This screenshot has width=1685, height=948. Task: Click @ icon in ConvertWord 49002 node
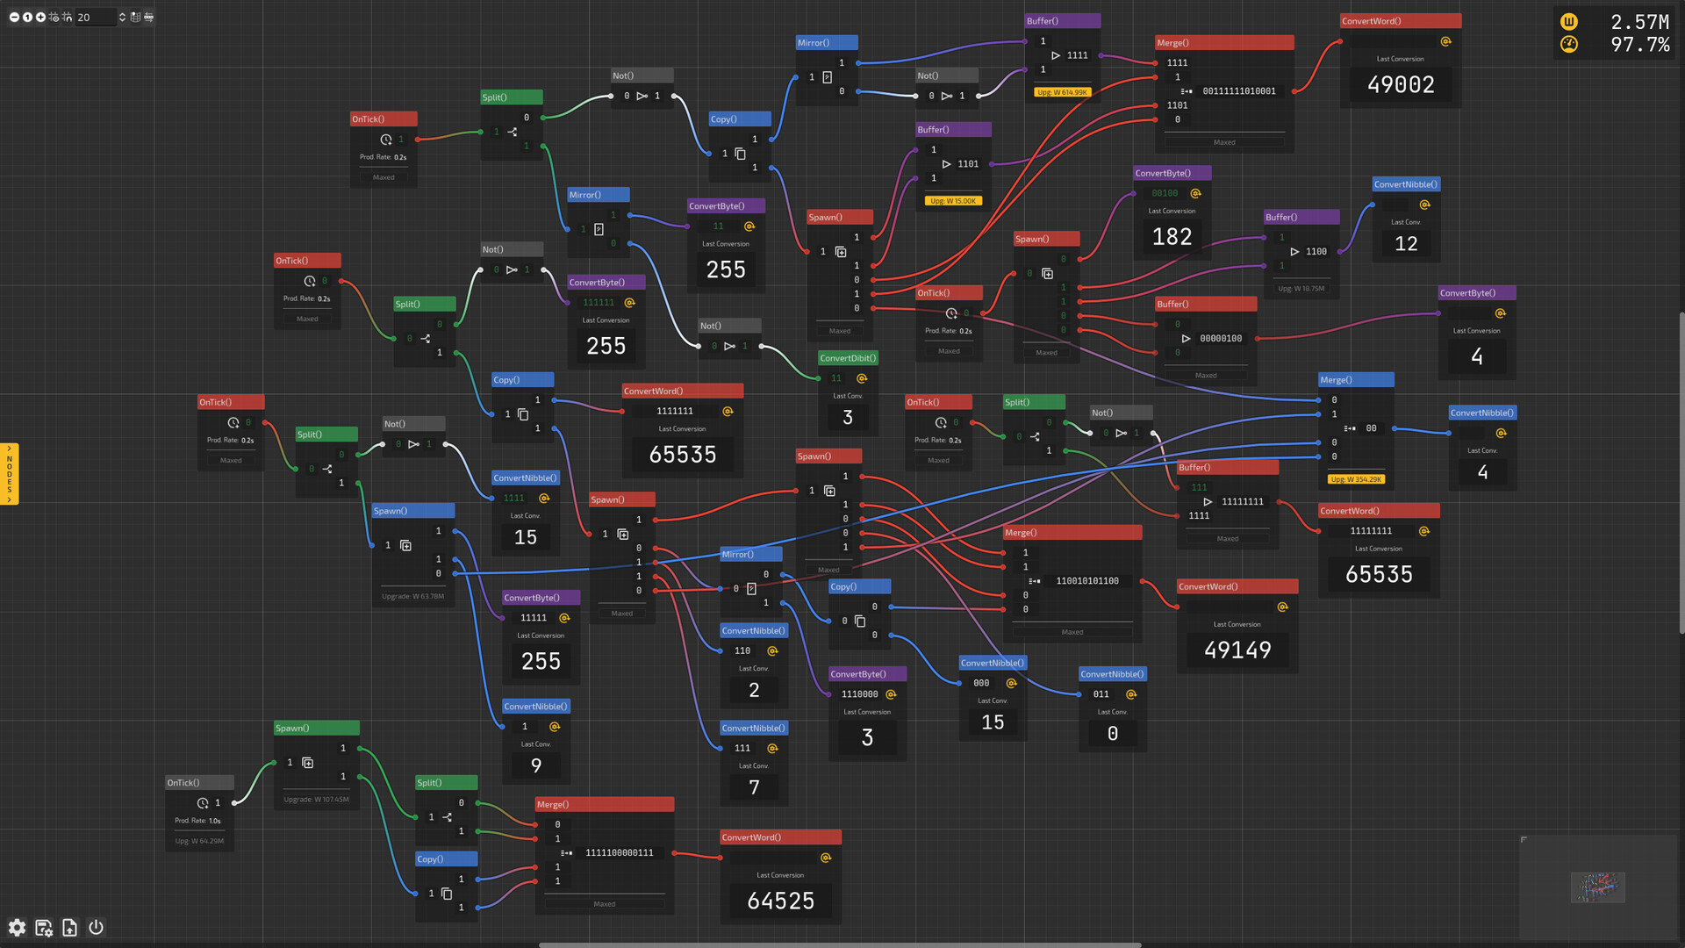(1445, 41)
